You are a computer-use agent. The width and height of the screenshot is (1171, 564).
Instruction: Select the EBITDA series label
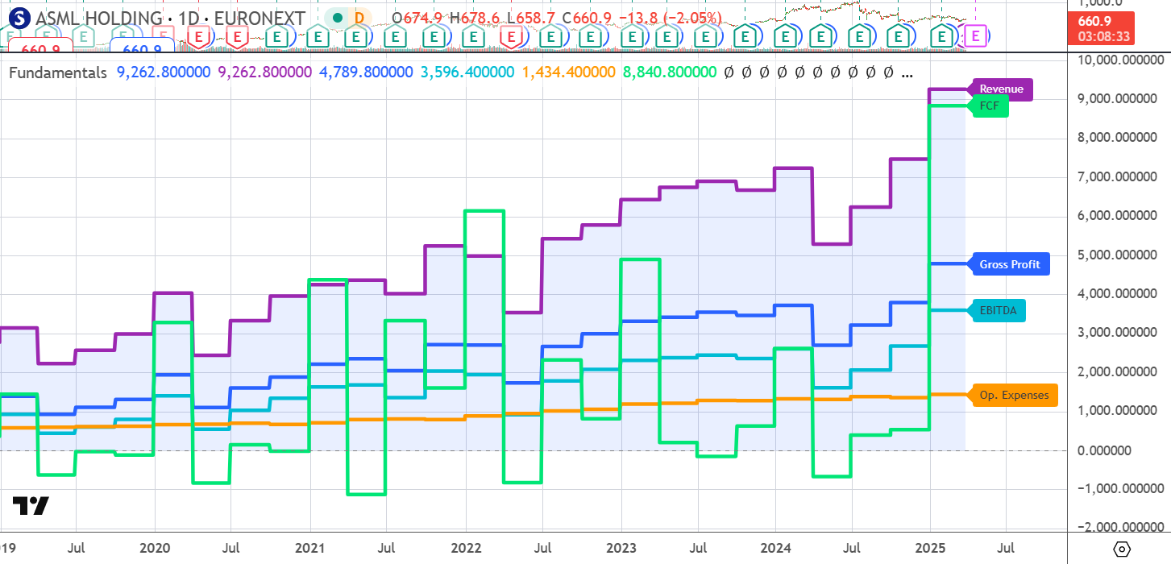pyautogui.click(x=997, y=310)
